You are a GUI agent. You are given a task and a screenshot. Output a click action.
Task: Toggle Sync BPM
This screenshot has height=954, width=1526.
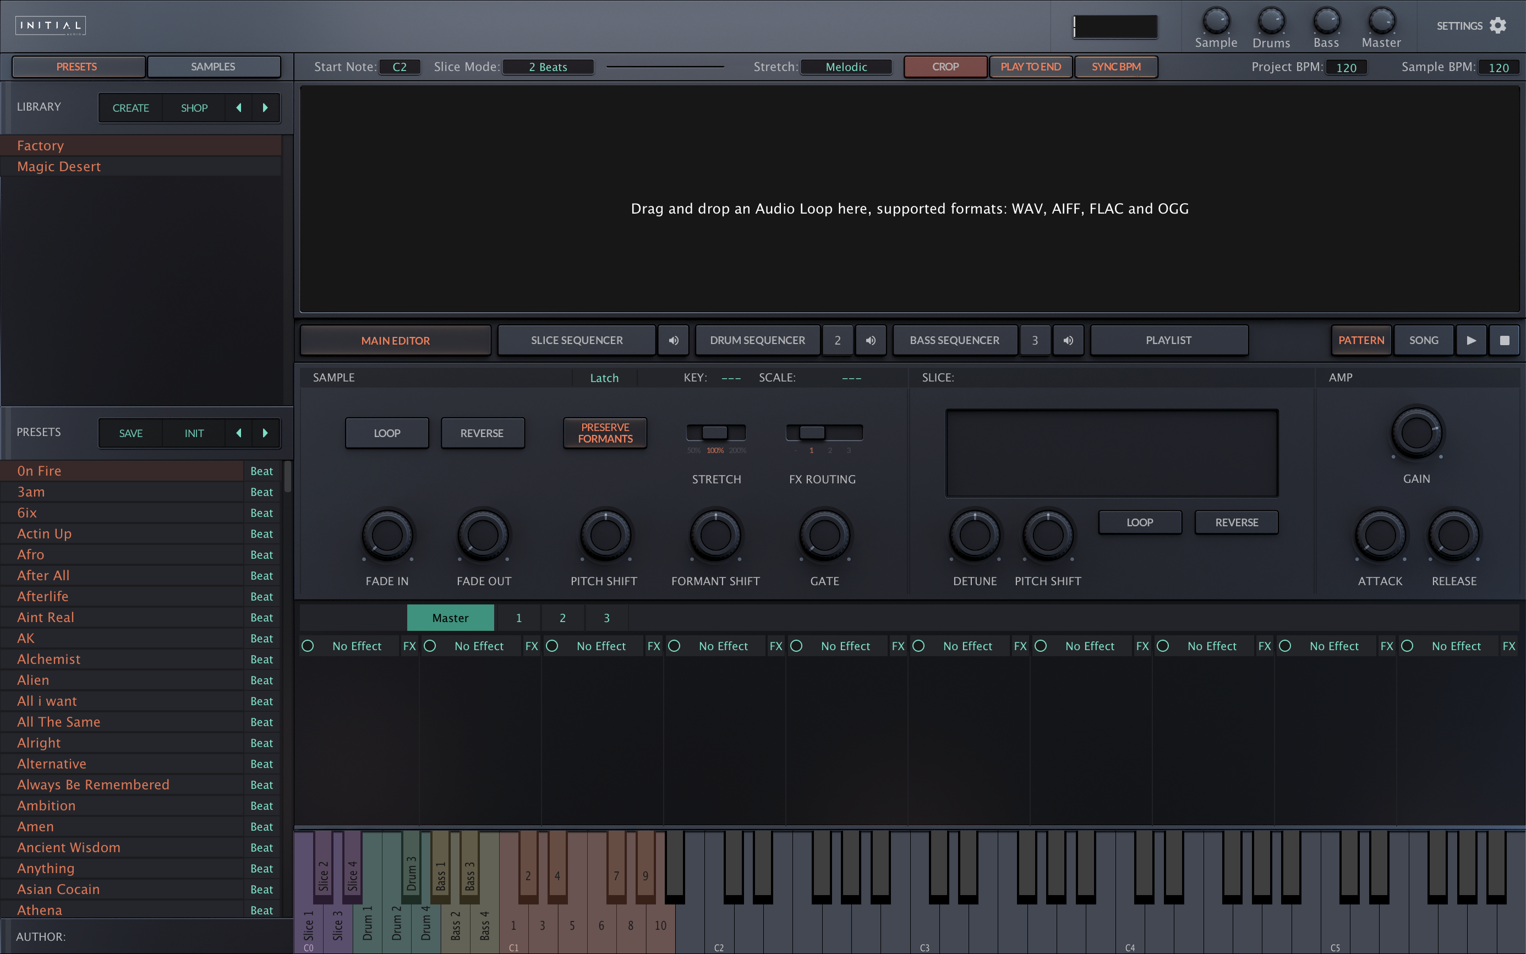click(x=1116, y=67)
